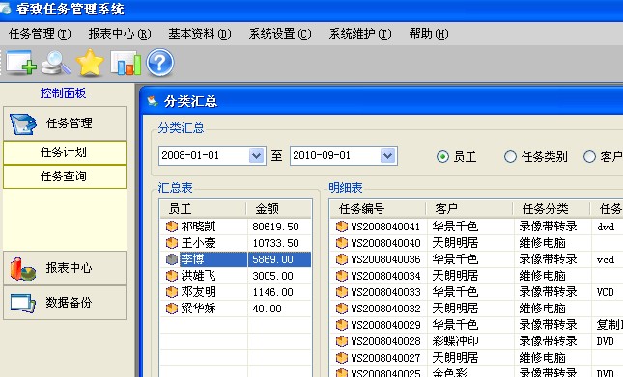Click the 客户 column header
Image resolution: width=623 pixels, height=377 pixels.
[x=469, y=209]
